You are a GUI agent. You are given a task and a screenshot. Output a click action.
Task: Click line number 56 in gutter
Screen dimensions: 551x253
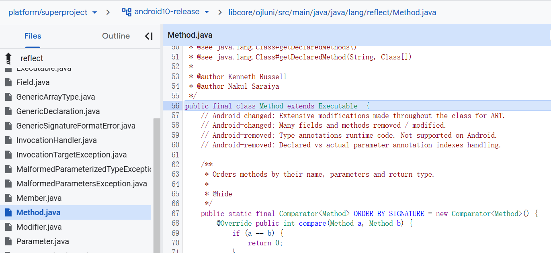(x=175, y=106)
